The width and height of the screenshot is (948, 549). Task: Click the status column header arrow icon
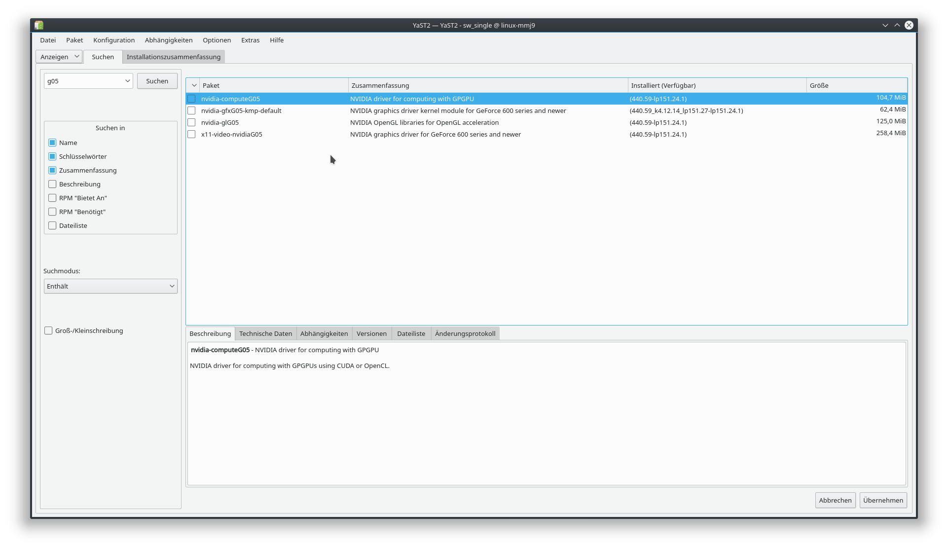tap(194, 85)
